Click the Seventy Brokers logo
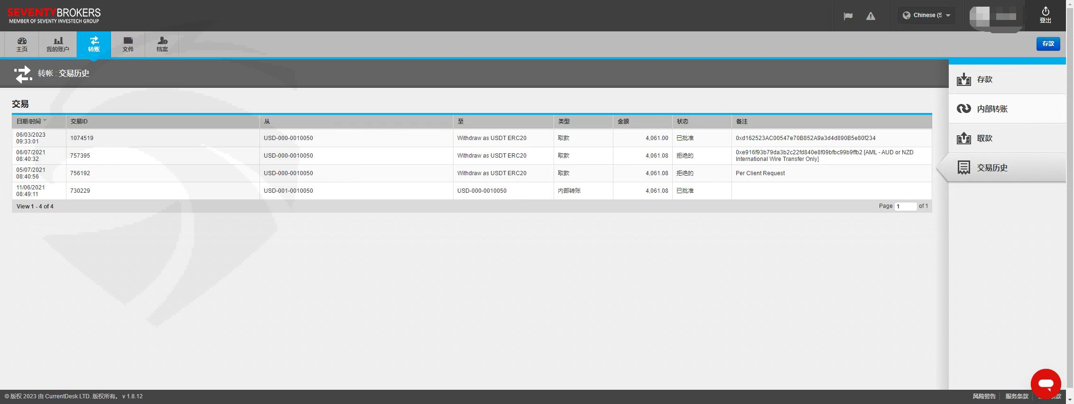 (x=54, y=16)
